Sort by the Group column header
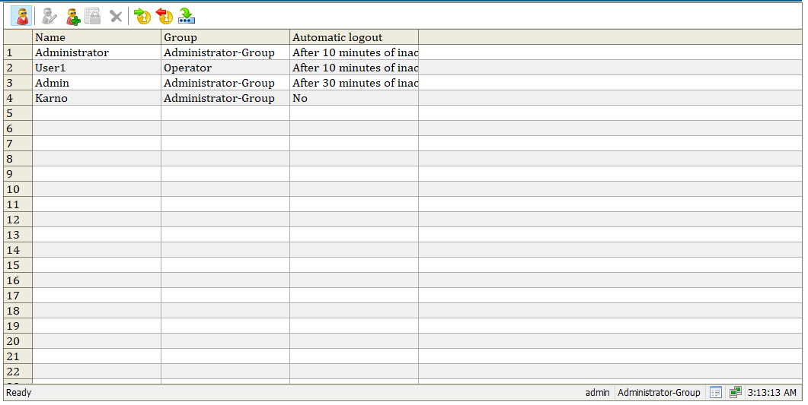This screenshot has height=405, width=808. pyautogui.click(x=225, y=37)
